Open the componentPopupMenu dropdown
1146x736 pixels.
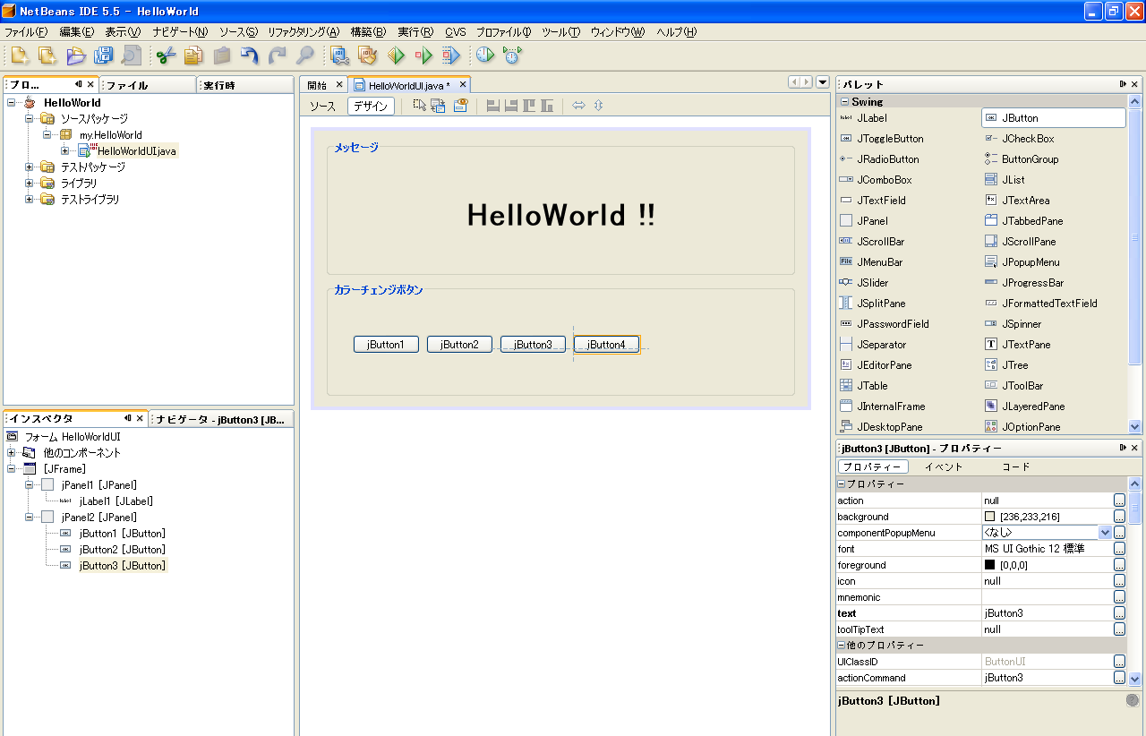1105,533
